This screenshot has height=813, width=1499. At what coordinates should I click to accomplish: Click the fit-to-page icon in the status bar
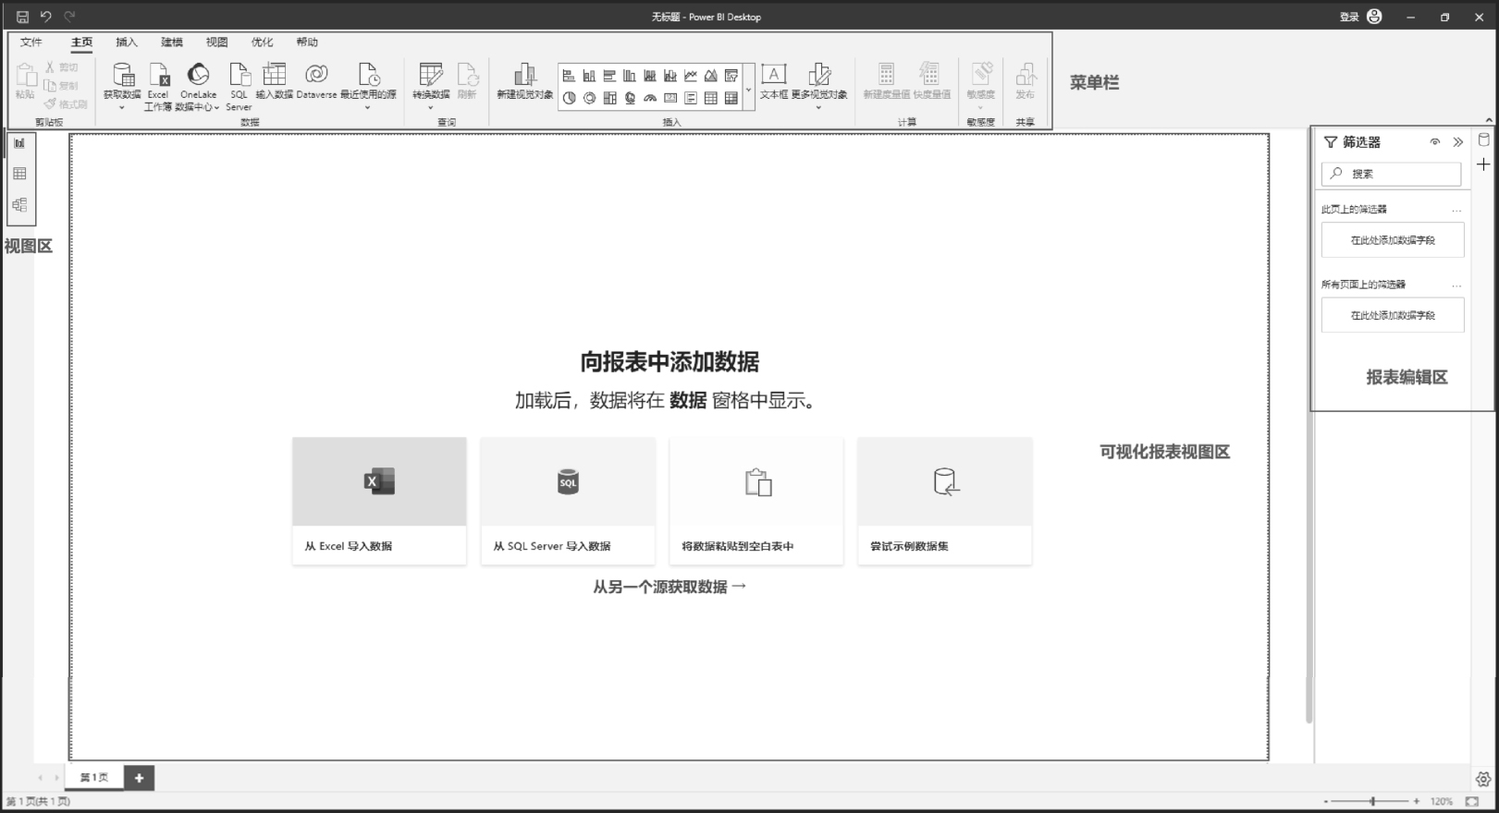pos(1471,801)
